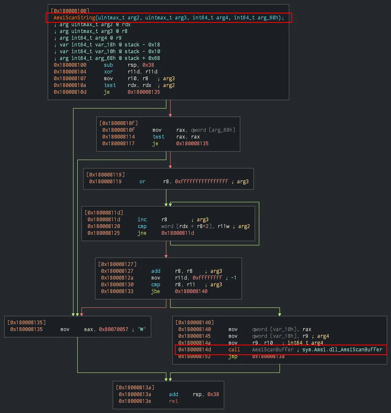
Task: Select the mov eax, 0x80070057 instruction
Action: (106, 329)
